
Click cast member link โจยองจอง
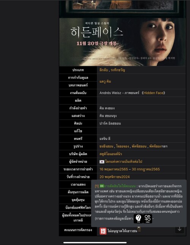122,146
